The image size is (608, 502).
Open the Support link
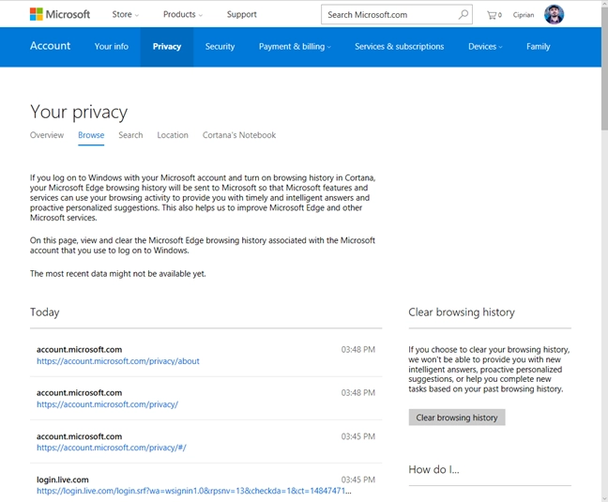click(x=241, y=14)
